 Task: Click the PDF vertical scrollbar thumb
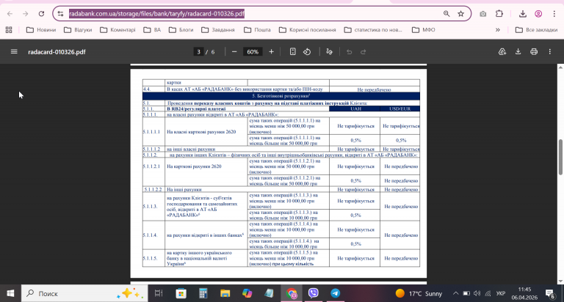click(560, 157)
